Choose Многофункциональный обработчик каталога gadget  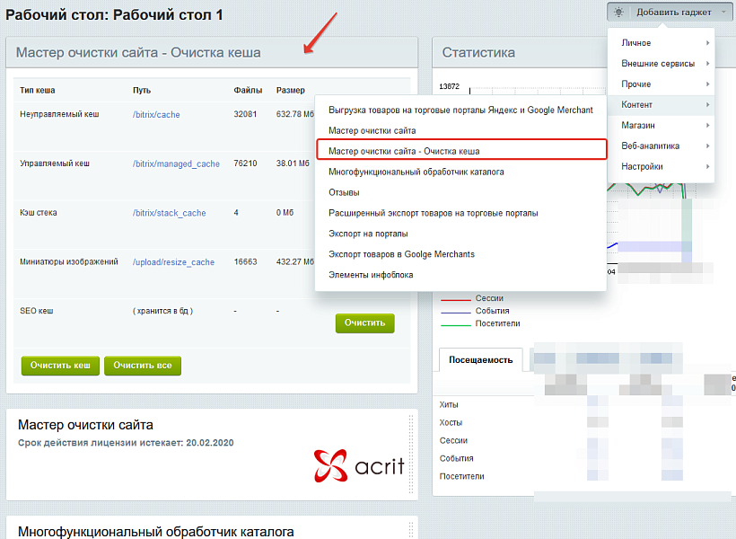(x=416, y=172)
